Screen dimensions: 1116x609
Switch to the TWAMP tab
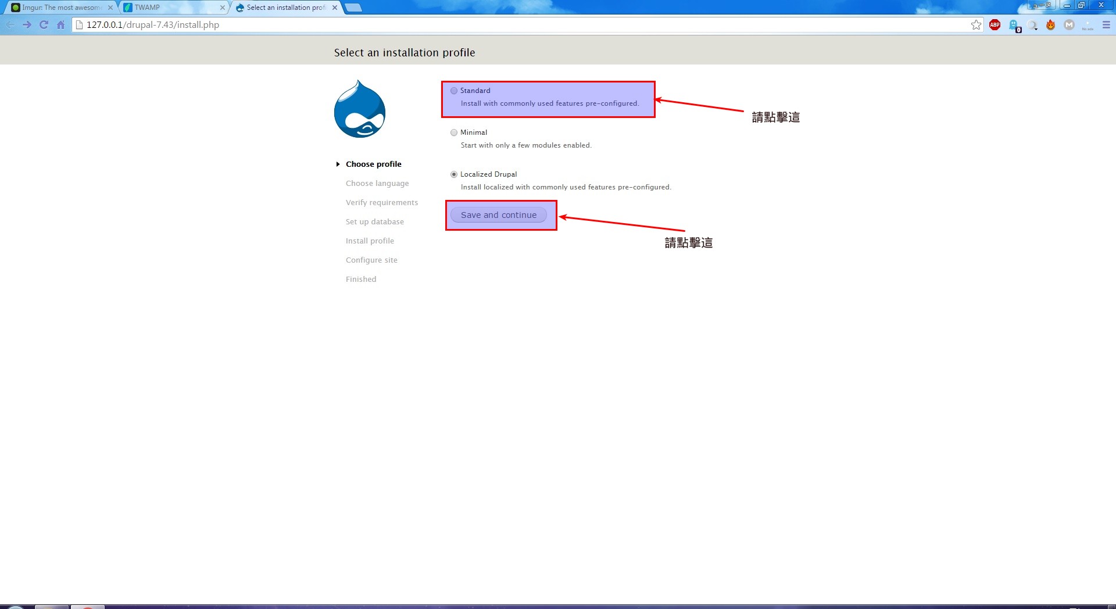[173, 8]
